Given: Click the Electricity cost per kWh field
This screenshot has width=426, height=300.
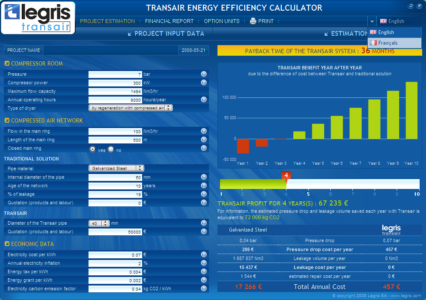Looking at the screenshot, I should click(115, 254).
